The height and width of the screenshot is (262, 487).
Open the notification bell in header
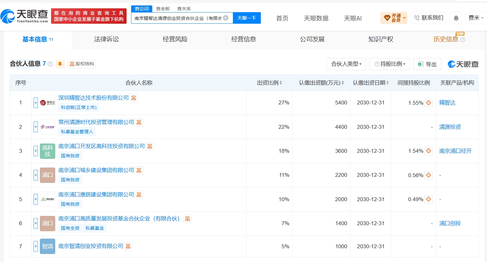click(x=456, y=18)
